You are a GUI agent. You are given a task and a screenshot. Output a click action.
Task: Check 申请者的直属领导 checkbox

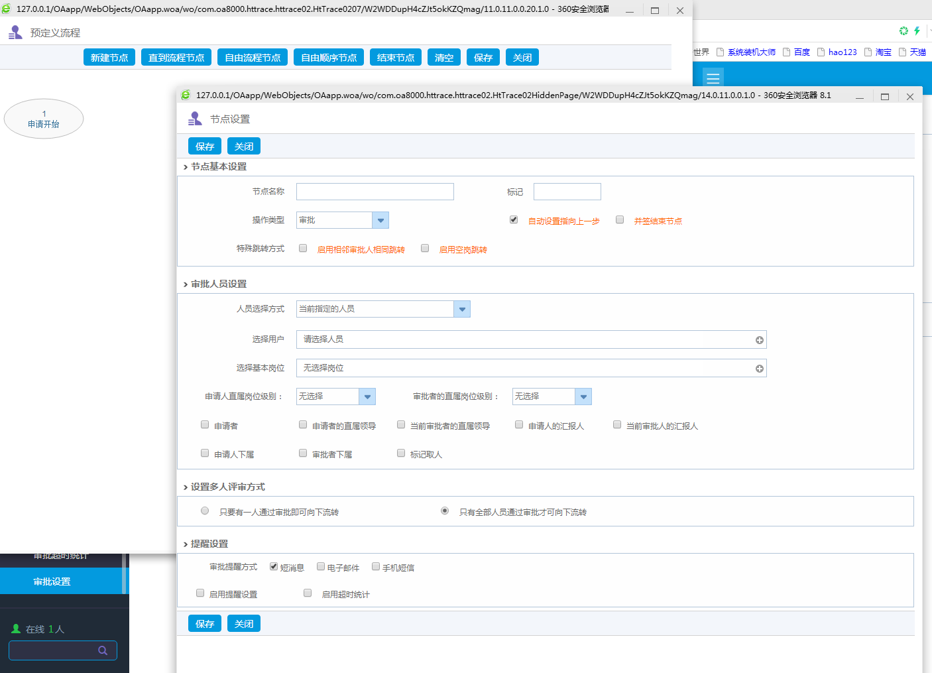click(x=303, y=424)
